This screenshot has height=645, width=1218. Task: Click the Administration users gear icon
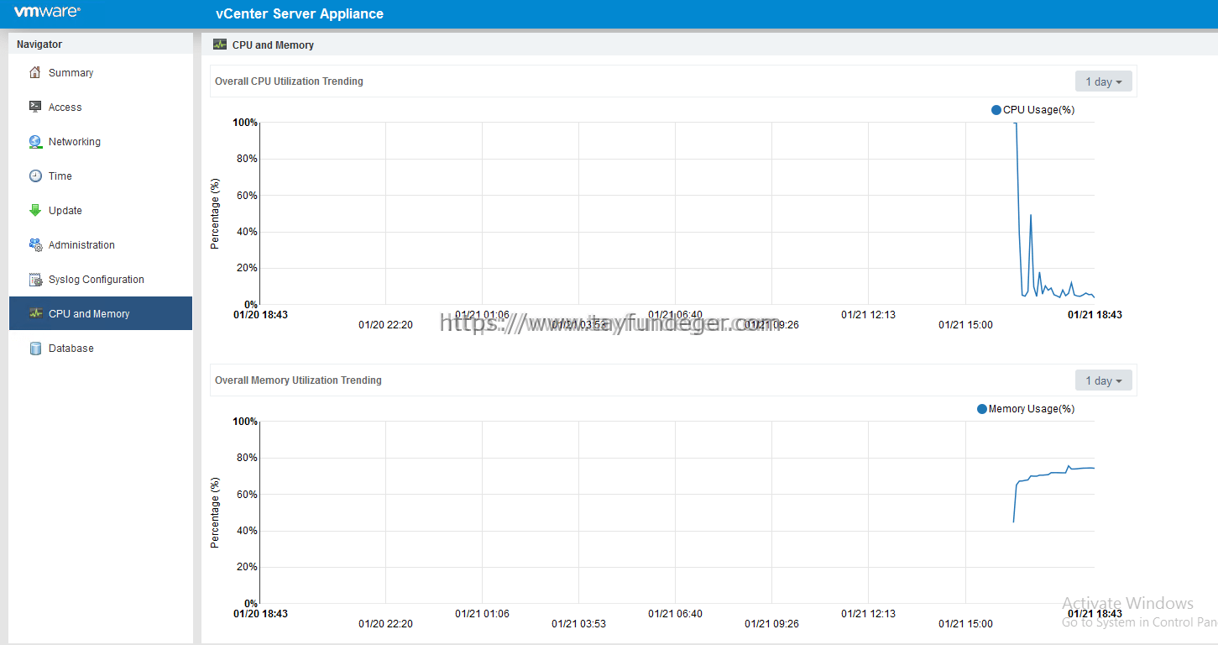(35, 244)
